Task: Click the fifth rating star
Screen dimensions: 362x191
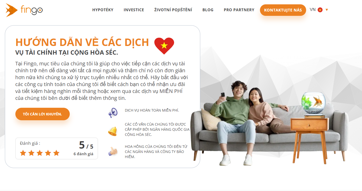Action: click(x=56, y=153)
